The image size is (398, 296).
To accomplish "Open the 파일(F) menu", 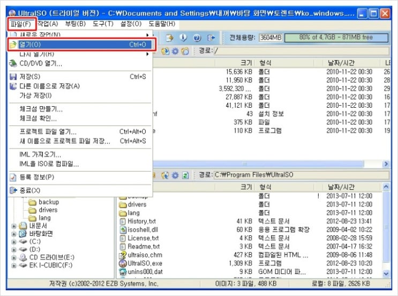I will pos(21,24).
